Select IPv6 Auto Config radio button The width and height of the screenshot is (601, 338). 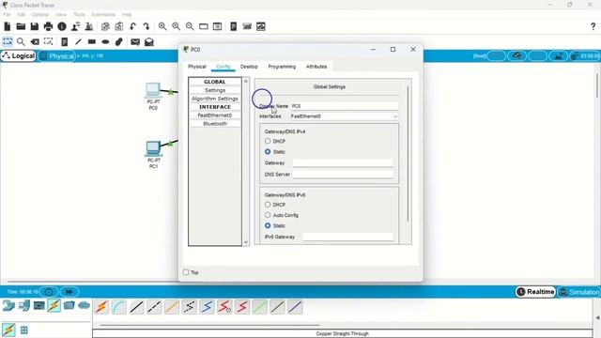tap(268, 215)
